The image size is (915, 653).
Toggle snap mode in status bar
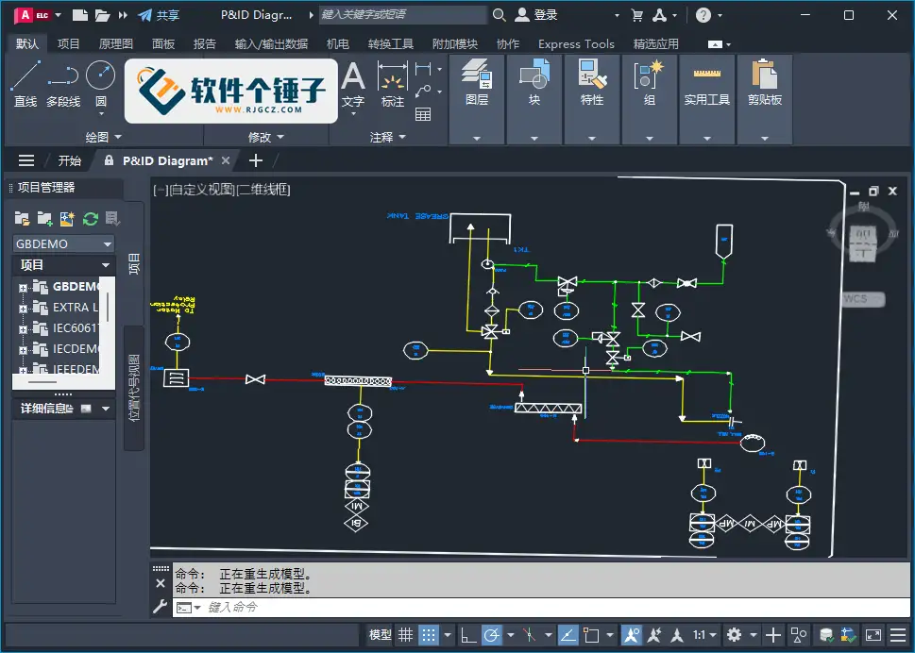tap(430, 634)
